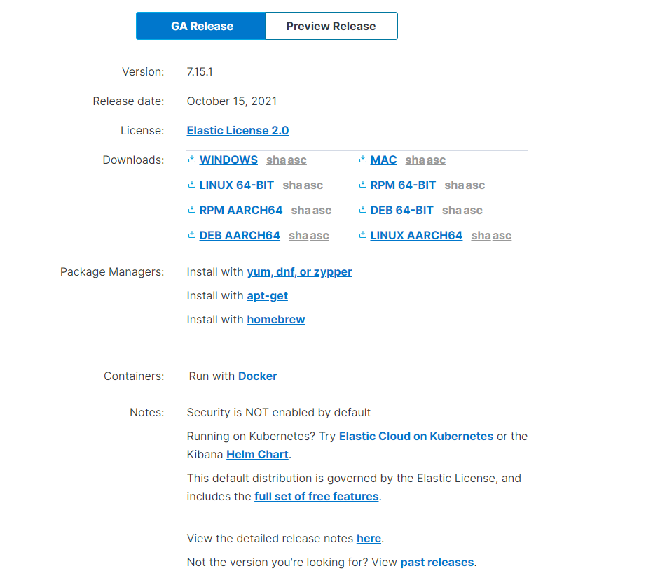Image resolution: width=653 pixels, height=580 pixels.
Task: Open the asc link for DEB 64-BIT
Action: pyautogui.click(x=473, y=211)
